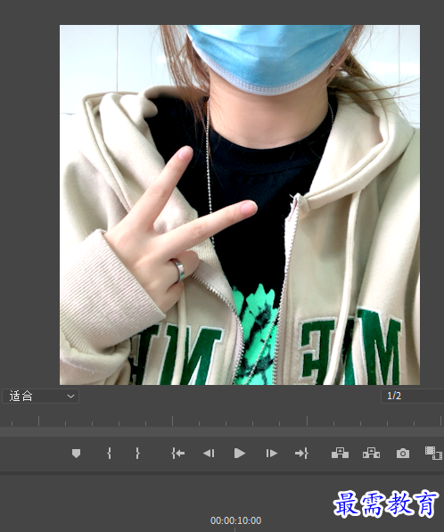This screenshot has width=444, height=532.
Task: Click the Comparison View icon
Action: coord(433,453)
